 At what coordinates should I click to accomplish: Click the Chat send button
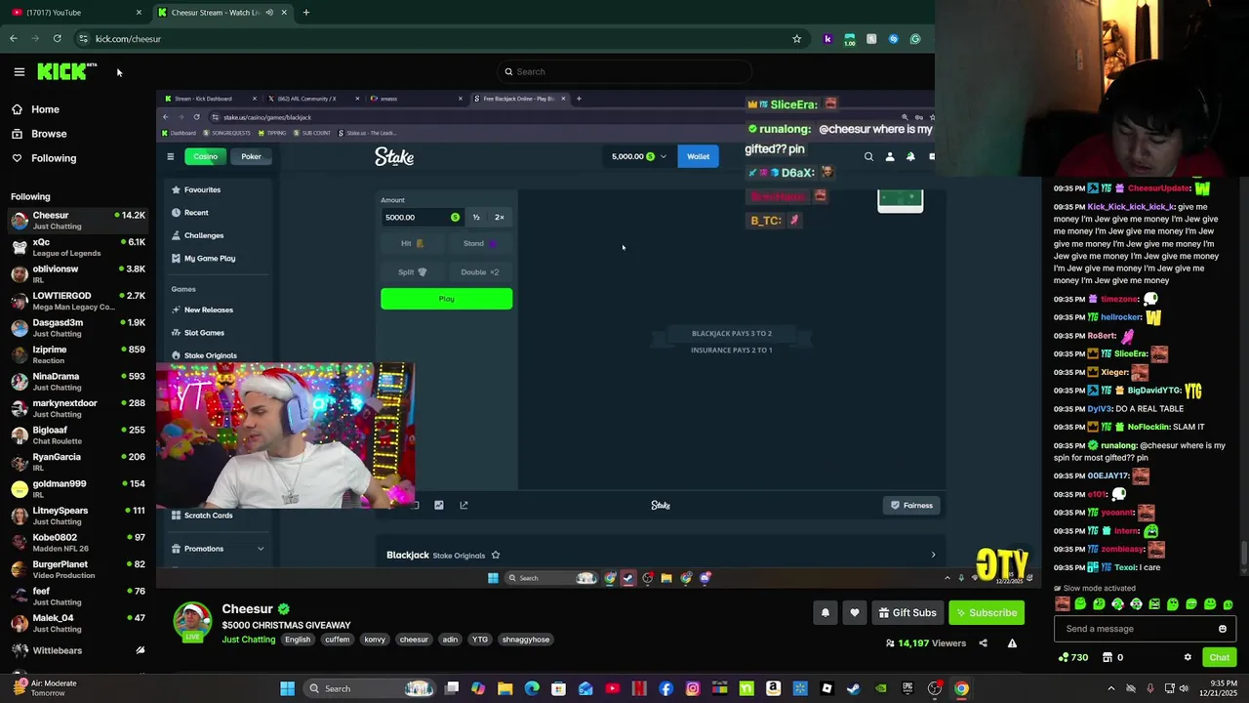(x=1220, y=657)
